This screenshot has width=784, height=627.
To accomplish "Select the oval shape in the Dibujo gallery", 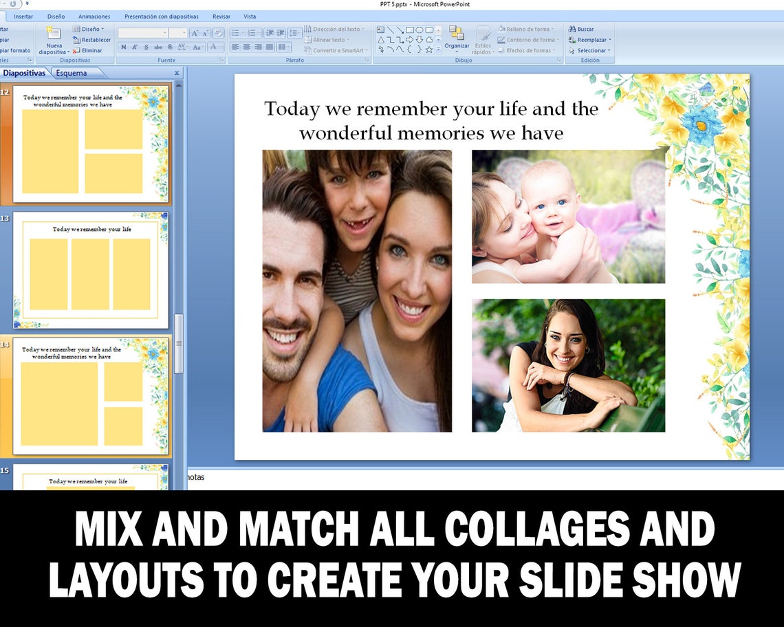I will (420, 30).
